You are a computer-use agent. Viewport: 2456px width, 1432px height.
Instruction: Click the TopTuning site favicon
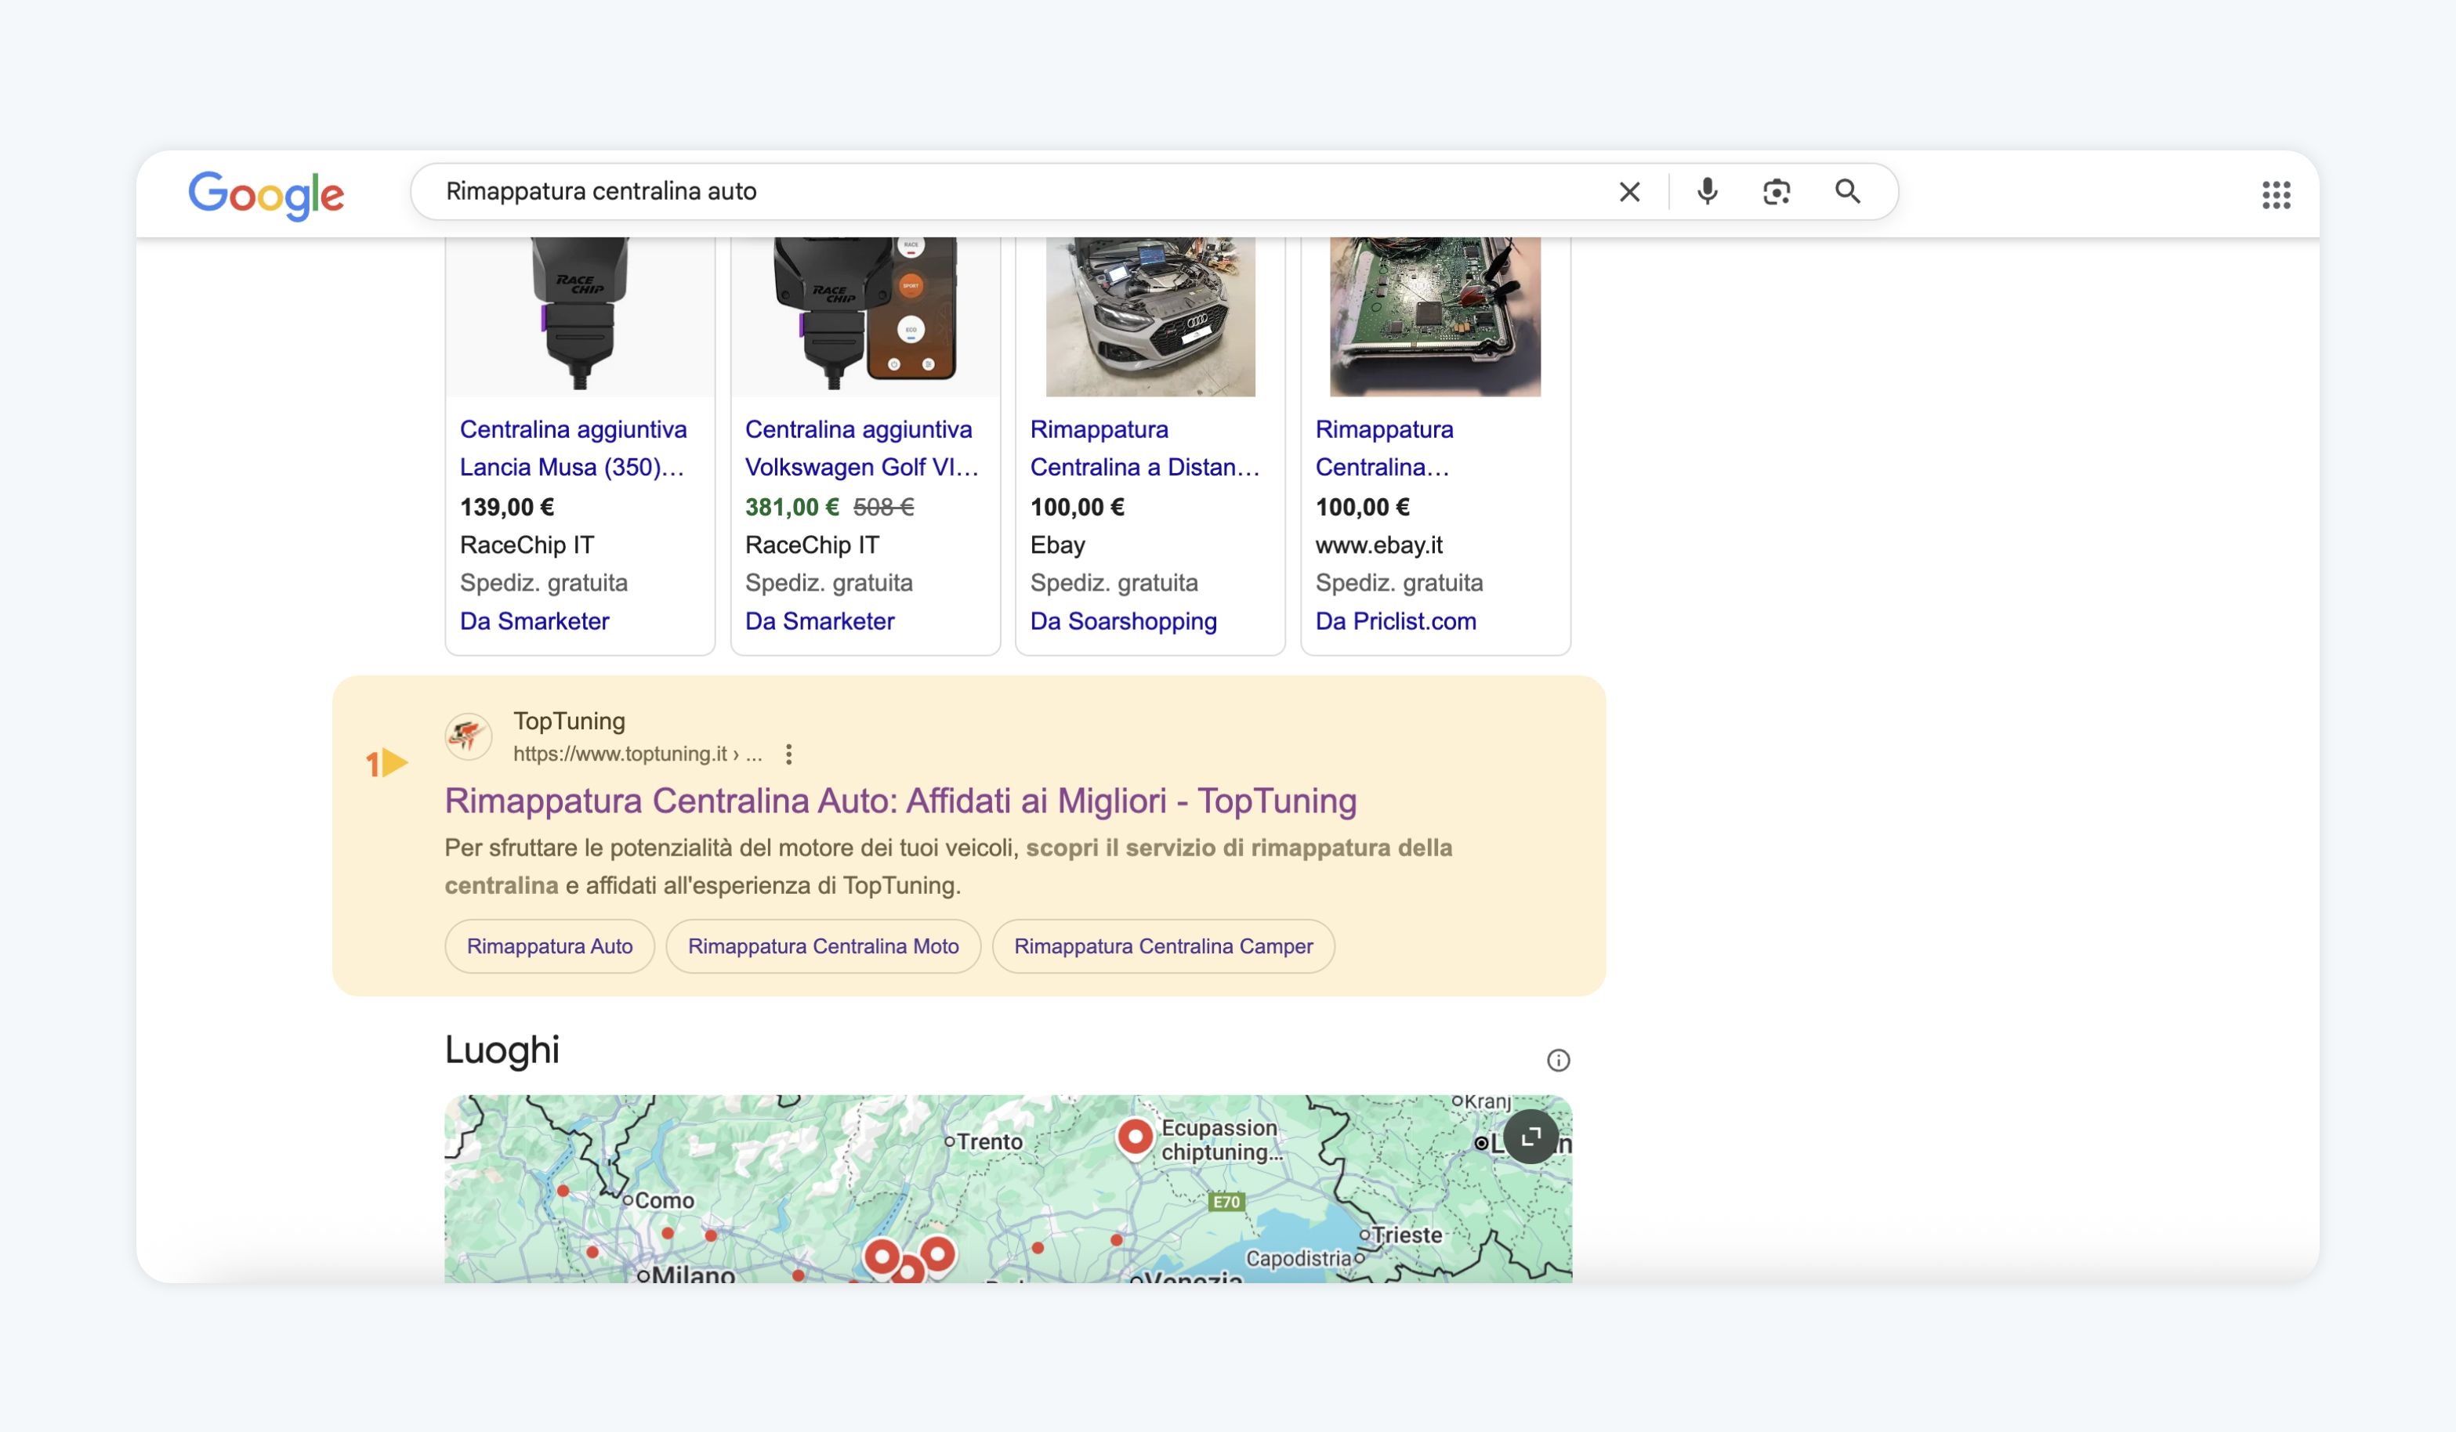coord(469,736)
